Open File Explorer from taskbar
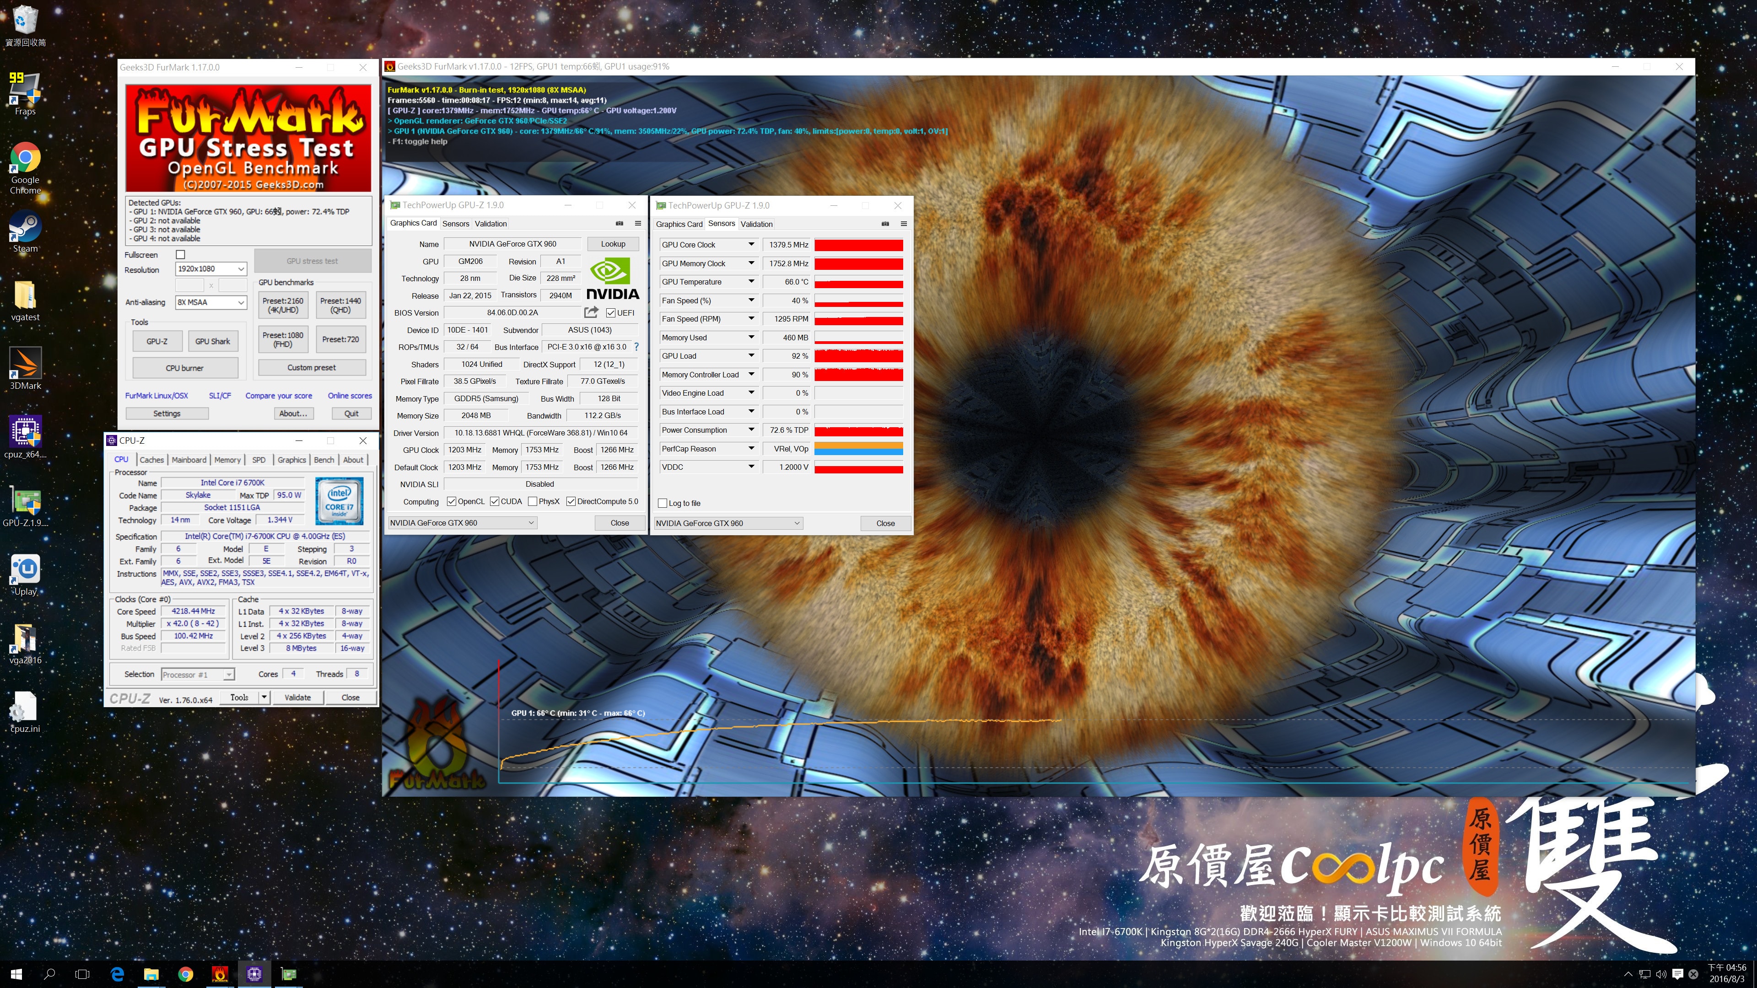1757x988 pixels. 151,974
